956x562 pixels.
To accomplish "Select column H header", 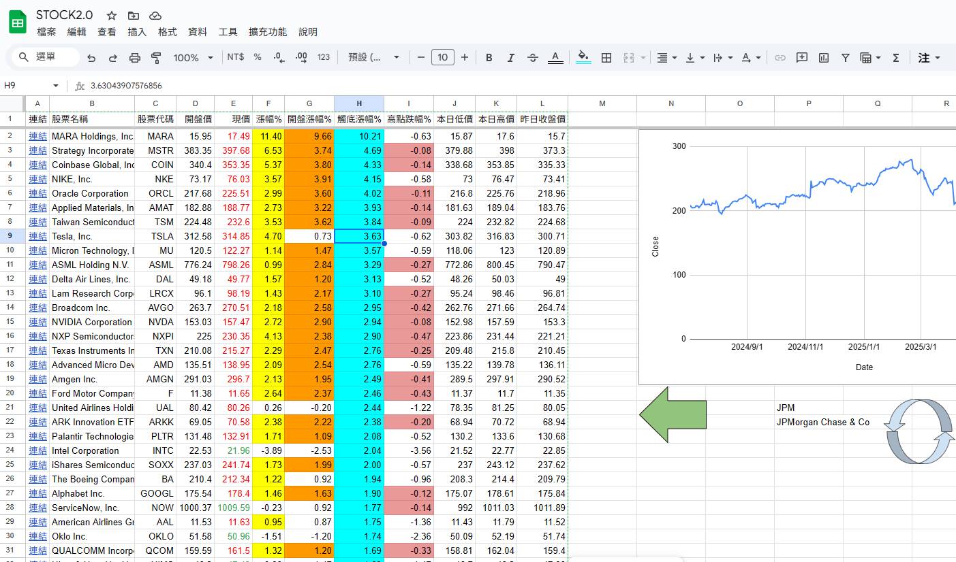I will coord(359,103).
